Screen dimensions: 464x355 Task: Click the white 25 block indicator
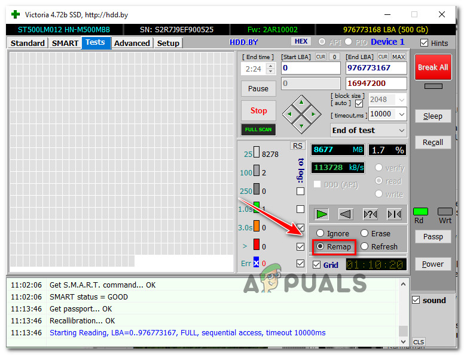(x=257, y=152)
